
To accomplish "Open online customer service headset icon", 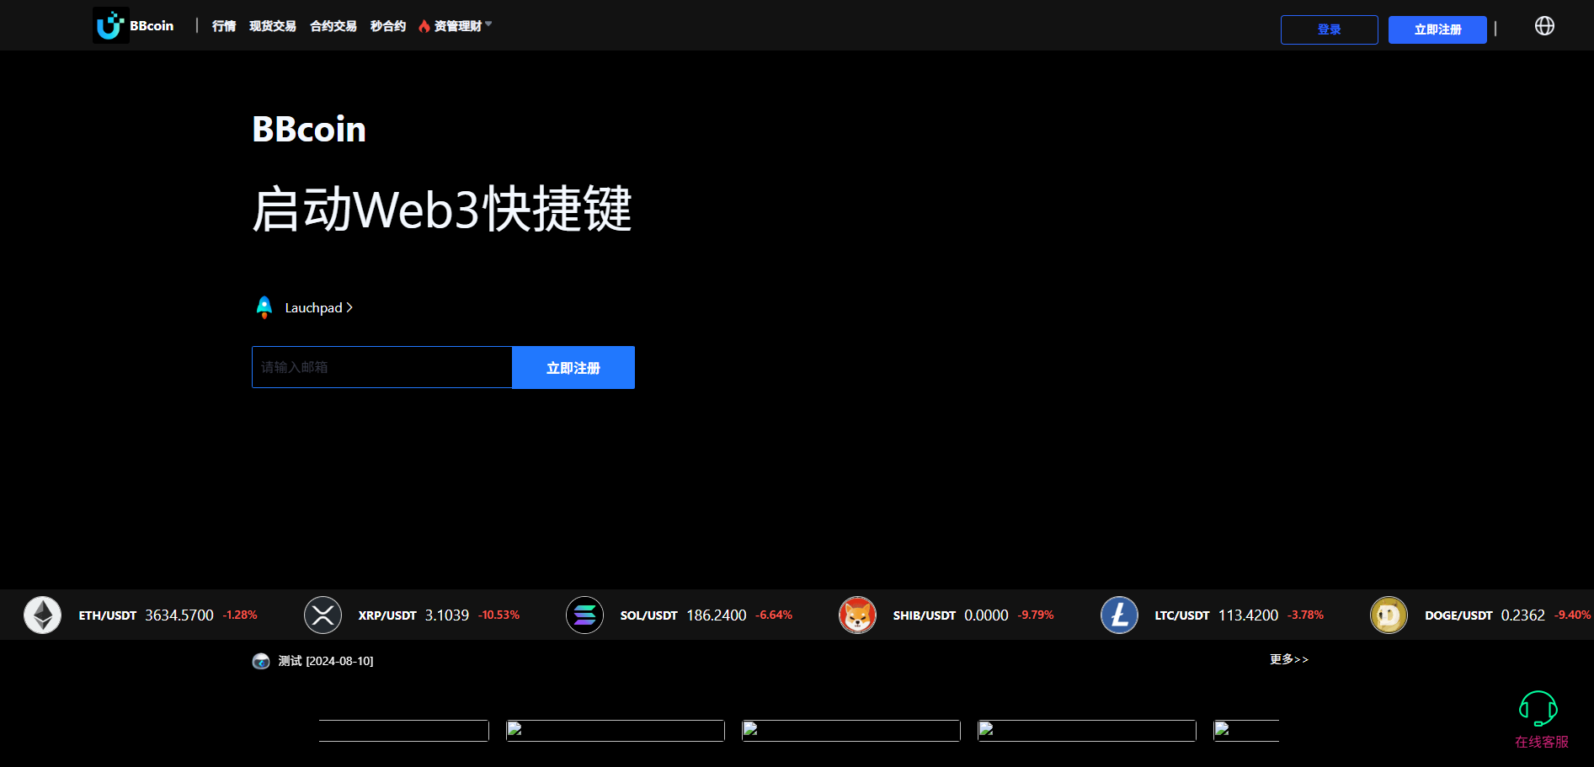I will (1538, 709).
